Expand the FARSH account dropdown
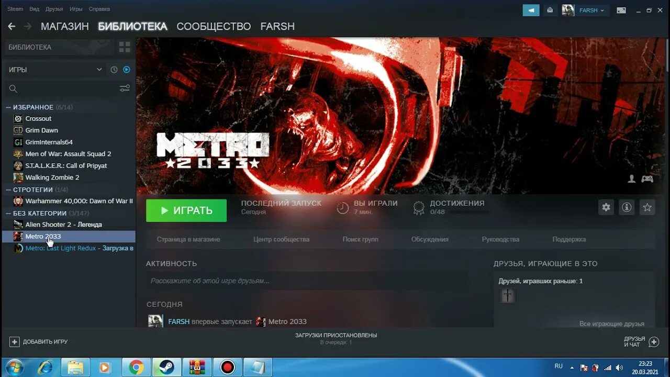The image size is (670, 377). coord(592,10)
